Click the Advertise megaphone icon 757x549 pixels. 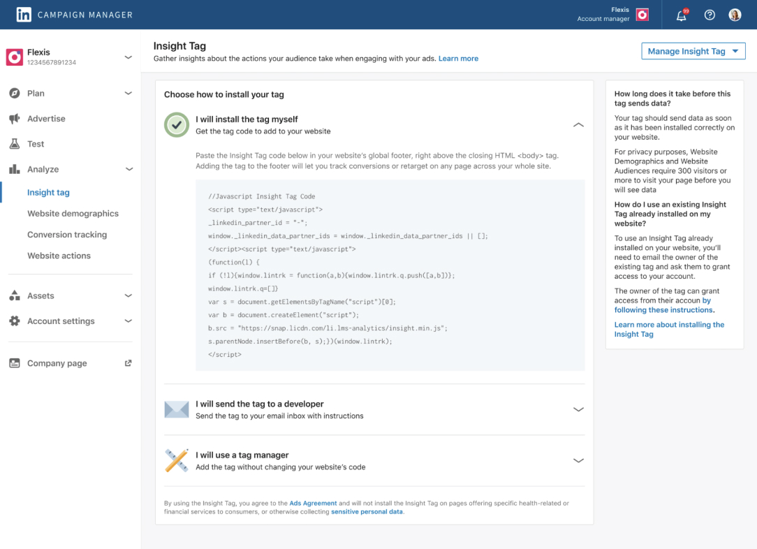pos(15,118)
